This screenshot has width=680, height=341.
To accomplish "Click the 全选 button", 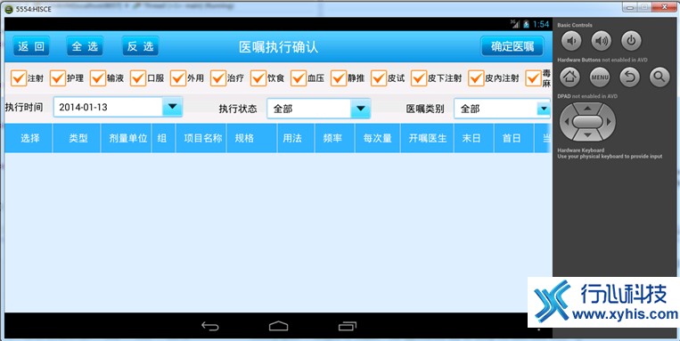I will pos(85,46).
